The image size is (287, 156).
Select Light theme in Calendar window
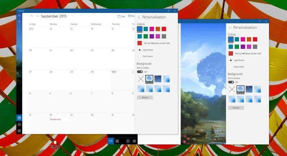pos(146,50)
